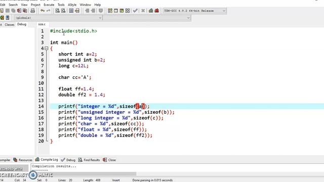The height and width of the screenshot is (182, 324).
Task: Click the char cc='A'; code line
Action: click(75, 77)
